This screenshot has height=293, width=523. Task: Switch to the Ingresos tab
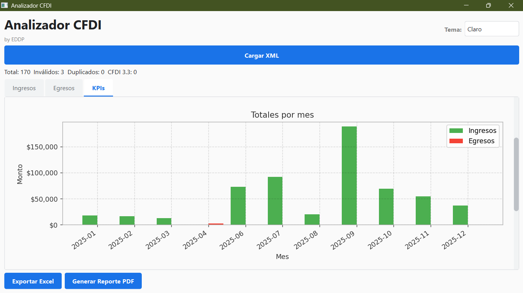coord(24,88)
